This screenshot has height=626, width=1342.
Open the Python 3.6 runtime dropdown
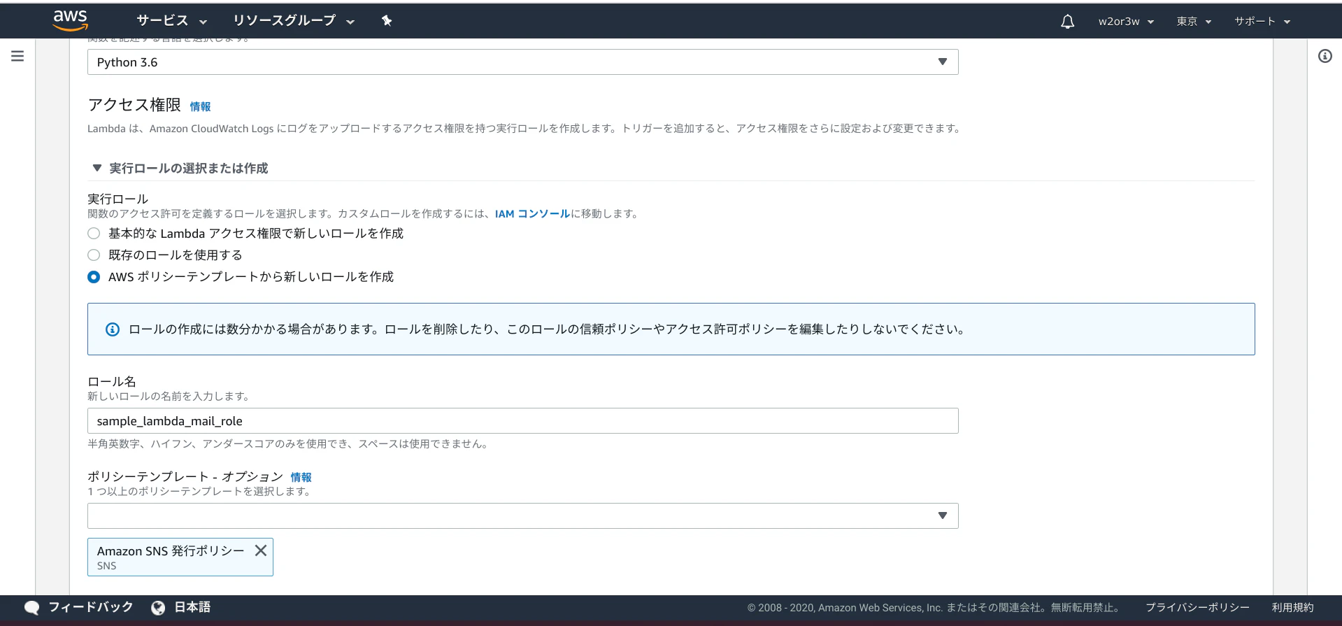[x=522, y=62]
